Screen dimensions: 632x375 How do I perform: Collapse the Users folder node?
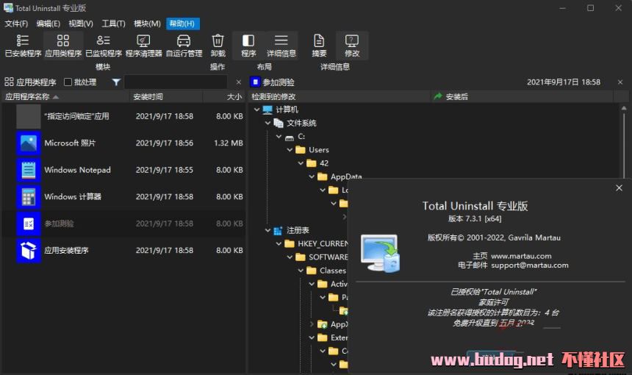coord(290,149)
